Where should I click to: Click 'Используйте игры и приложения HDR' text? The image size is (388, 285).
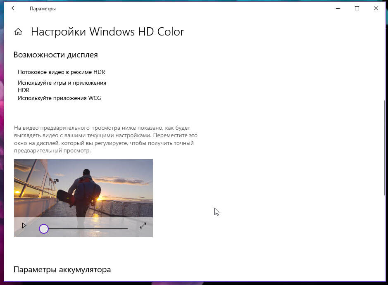(62, 86)
